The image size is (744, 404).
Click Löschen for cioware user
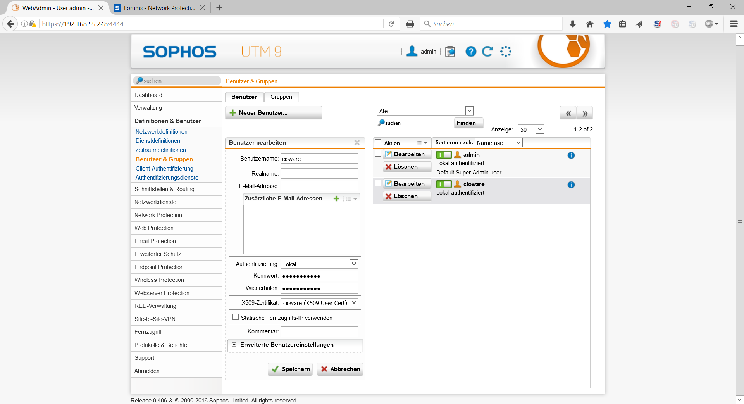pyautogui.click(x=407, y=196)
